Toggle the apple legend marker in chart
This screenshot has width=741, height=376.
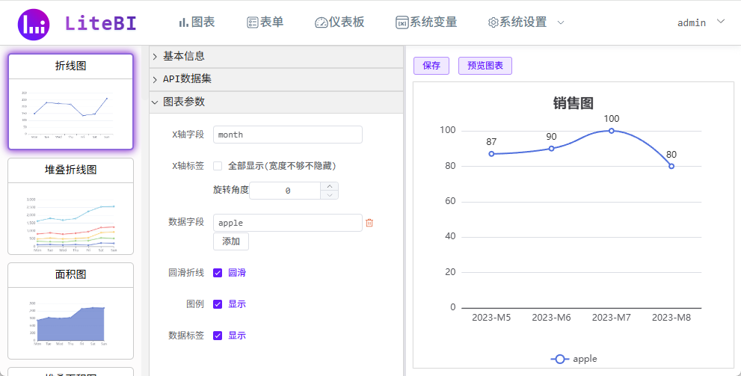(559, 359)
